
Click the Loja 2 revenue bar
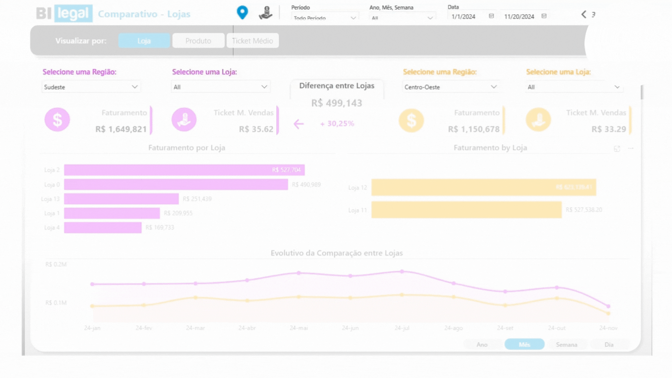184,170
